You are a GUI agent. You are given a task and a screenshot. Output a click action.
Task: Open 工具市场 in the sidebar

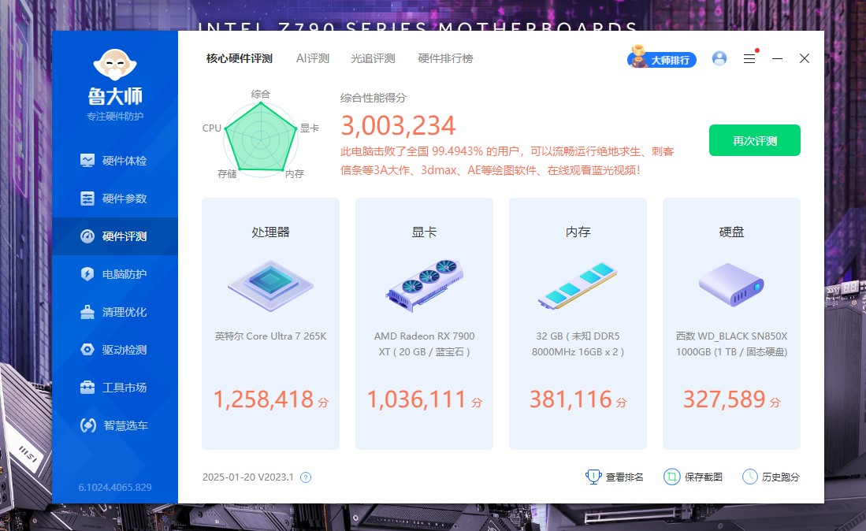(115, 388)
